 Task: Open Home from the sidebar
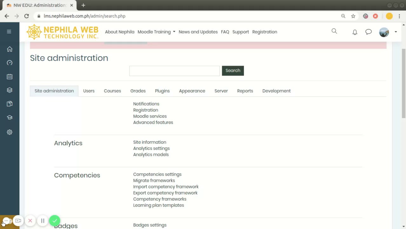pos(10,49)
